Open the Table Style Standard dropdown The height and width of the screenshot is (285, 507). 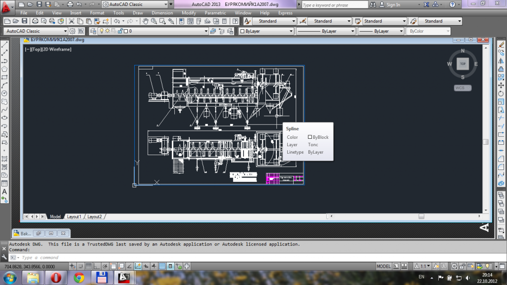click(404, 21)
